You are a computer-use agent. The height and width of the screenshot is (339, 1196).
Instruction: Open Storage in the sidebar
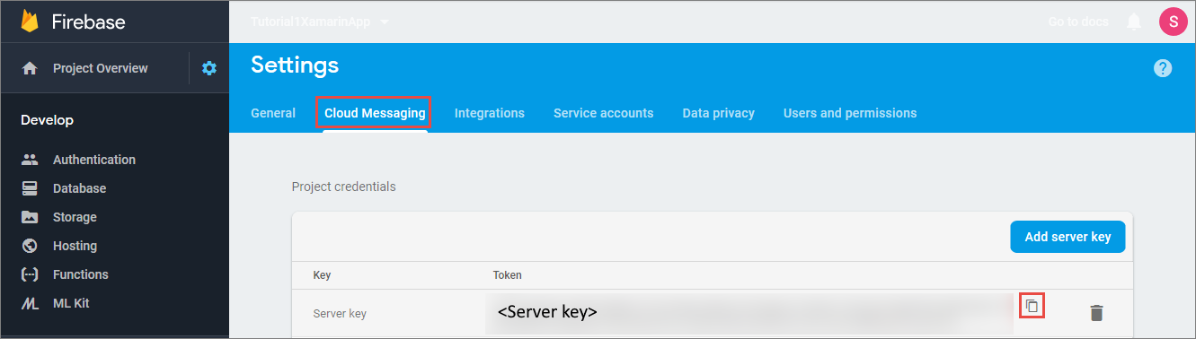click(x=75, y=217)
